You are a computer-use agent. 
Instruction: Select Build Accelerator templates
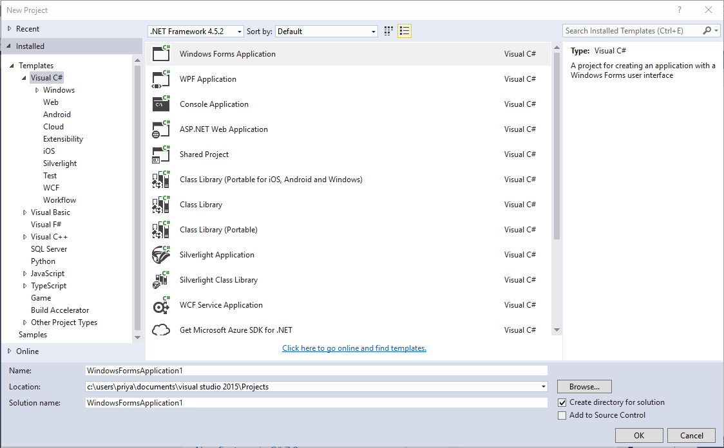click(x=60, y=310)
